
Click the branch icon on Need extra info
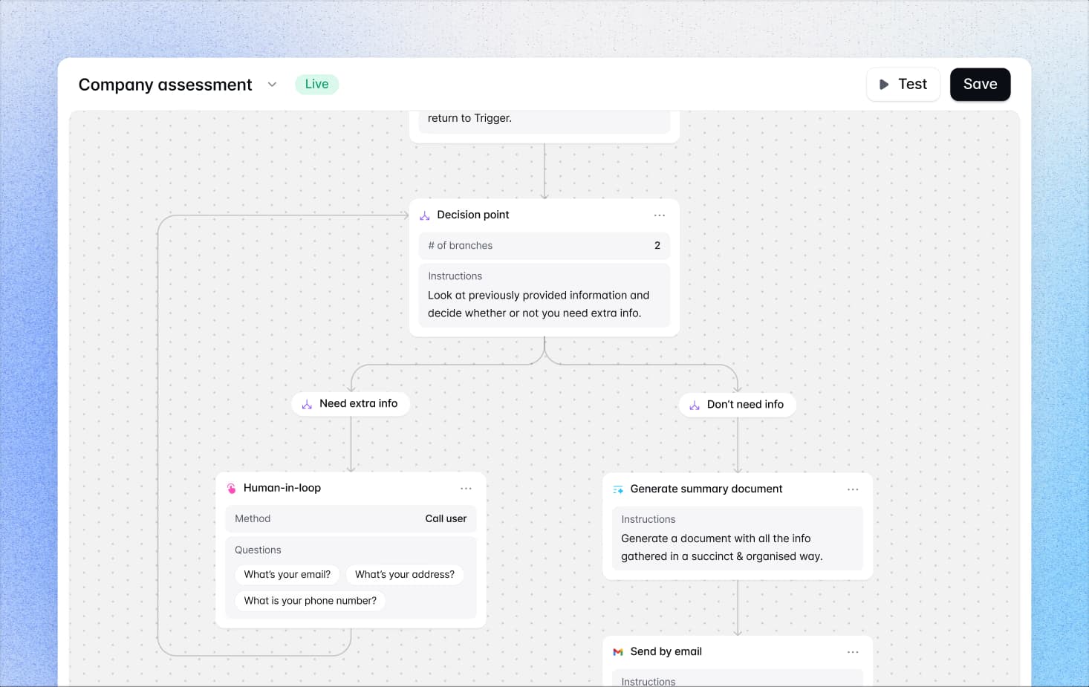[307, 404]
